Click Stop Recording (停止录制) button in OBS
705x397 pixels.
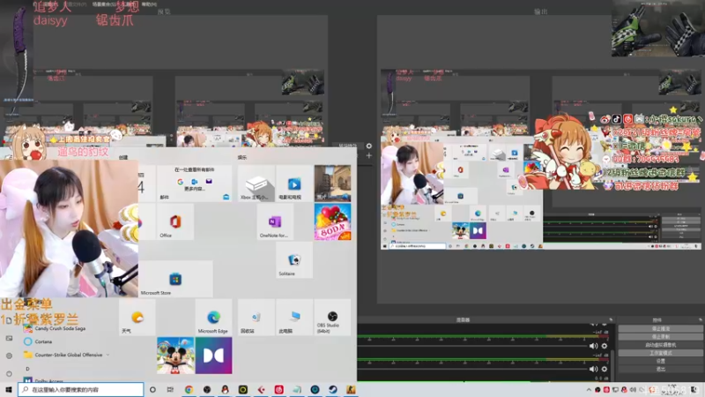point(660,337)
